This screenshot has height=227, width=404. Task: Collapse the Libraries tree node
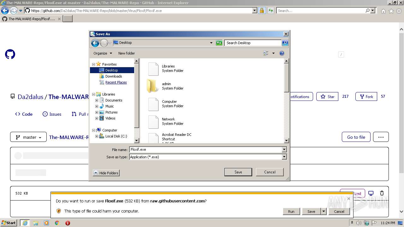point(93,94)
